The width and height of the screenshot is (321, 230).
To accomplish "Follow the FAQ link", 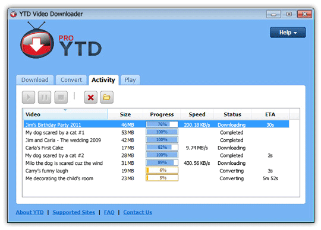I will coord(109,212).
